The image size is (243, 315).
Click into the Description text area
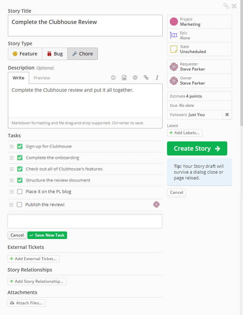pyautogui.click(x=85, y=101)
